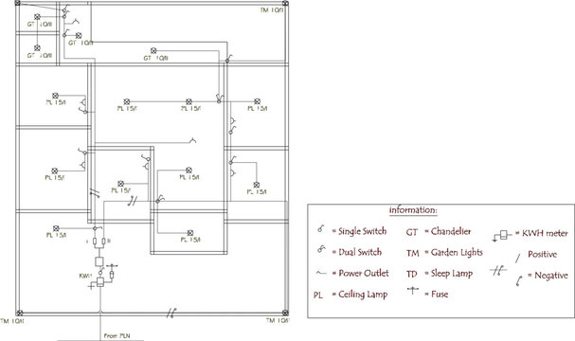The width and height of the screenshot is (575, 341).
Task: Click the '= Fuse' legend text
Action: coord(437,294)
